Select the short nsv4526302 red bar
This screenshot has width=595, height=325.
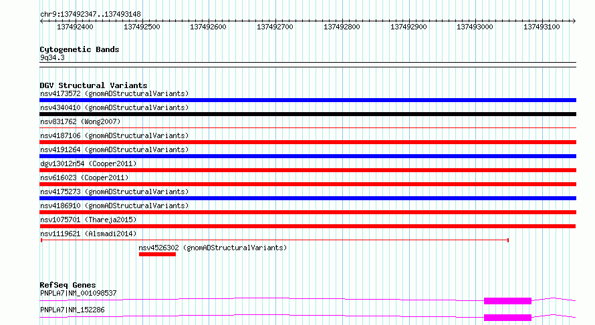click(158, 254)
